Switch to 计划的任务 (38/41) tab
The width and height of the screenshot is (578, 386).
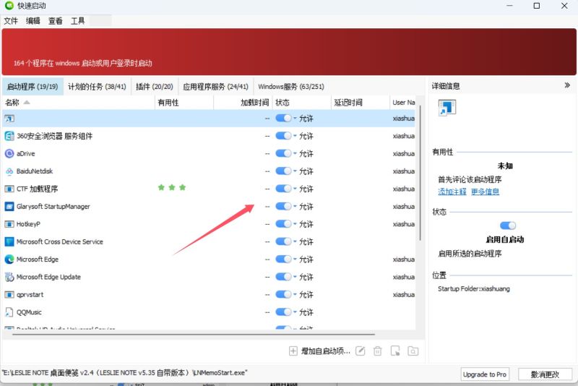[x=97, y=87]
